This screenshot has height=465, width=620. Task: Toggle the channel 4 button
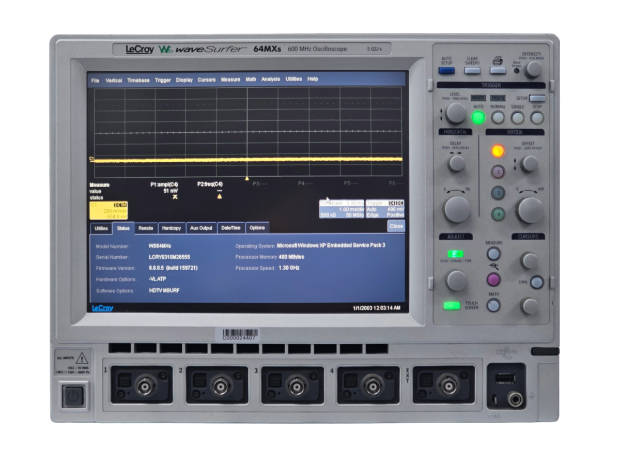498,213
